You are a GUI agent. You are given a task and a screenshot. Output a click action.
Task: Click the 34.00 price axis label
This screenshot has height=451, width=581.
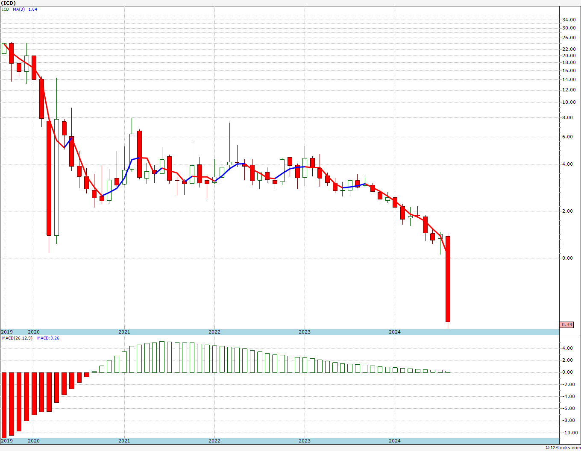point(569,20)
